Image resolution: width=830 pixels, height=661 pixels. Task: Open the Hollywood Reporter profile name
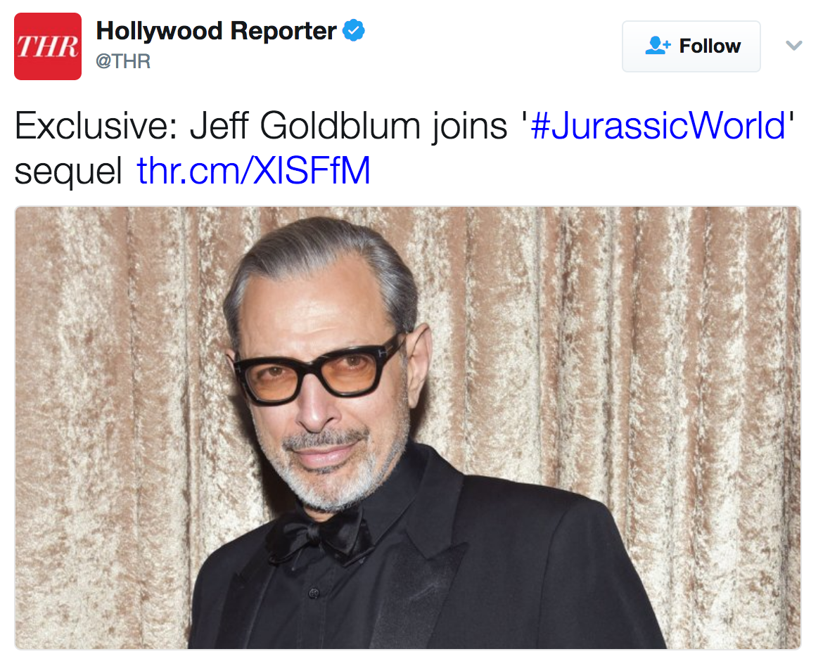(216, 31)
